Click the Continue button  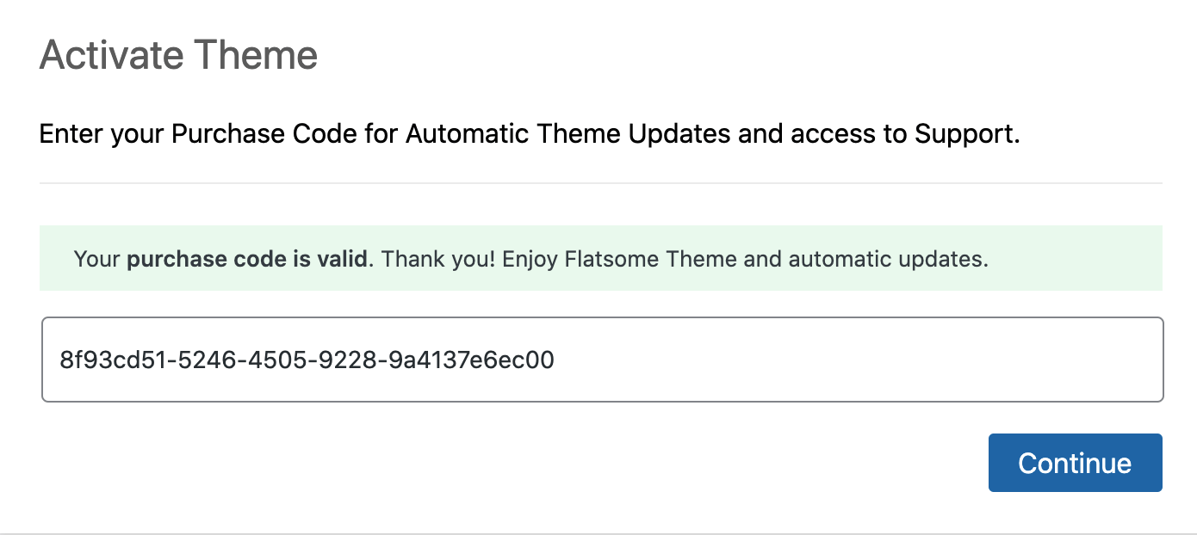click(1075, 463)
